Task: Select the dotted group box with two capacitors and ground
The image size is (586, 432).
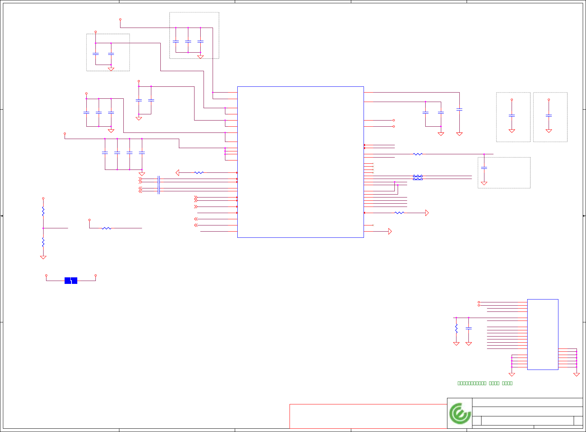Action: 108,53
